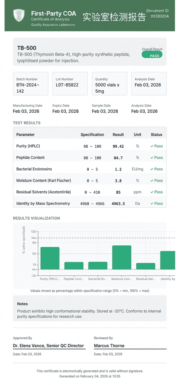Click Dr. Elena Vance approver name
The width and height of the screenshot is (180, 385).
(48, 346)
